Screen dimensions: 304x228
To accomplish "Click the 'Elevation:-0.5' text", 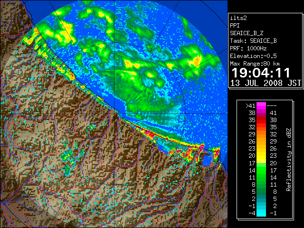I will click(253, 56).
